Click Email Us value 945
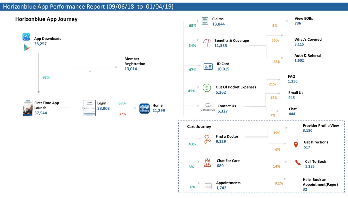The width and height of the screenshot is (348, 198). pos(291,98)
